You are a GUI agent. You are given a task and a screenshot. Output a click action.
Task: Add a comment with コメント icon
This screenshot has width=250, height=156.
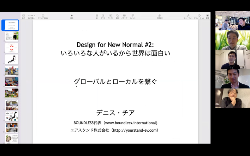(133, 16)
